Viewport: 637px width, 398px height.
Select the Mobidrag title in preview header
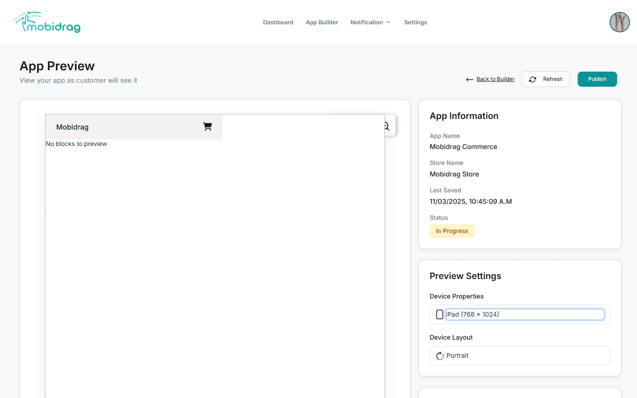[x=73, y=127]
